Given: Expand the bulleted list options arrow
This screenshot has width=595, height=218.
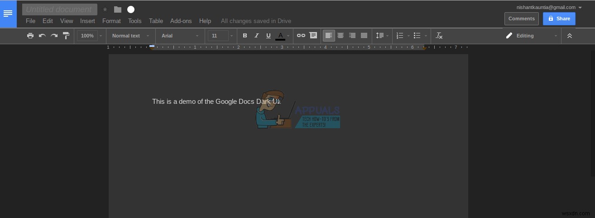Looking at the screenshot, I should click(x=426, y=36).
